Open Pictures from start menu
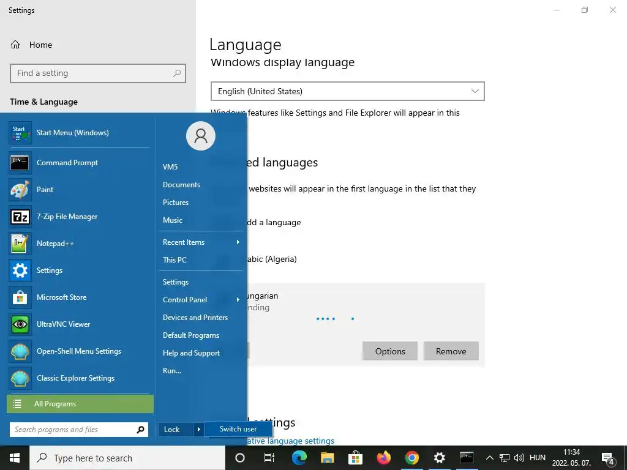The image size is (627, 470). [x=176, y=202]
